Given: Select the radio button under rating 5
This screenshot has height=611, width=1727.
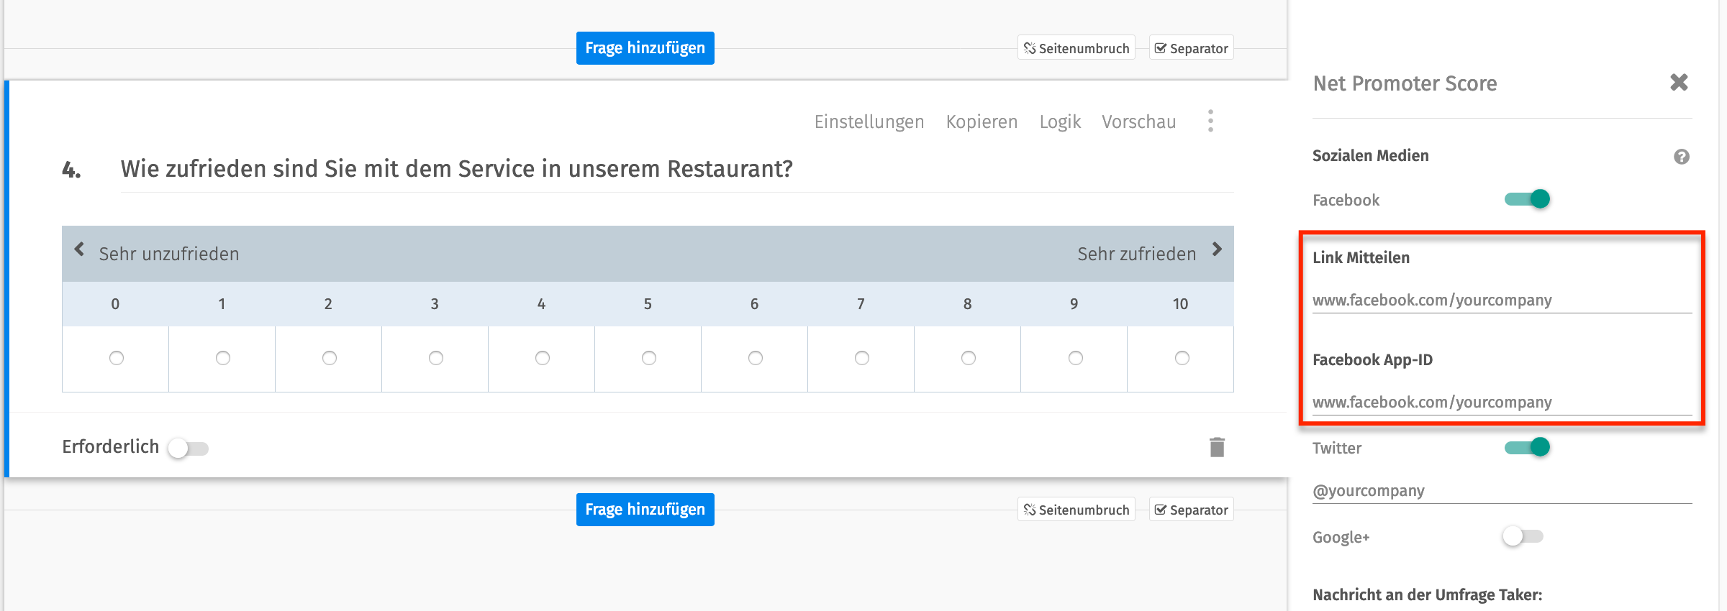Looking at the screenshot, I should click(x=648, y=358).
